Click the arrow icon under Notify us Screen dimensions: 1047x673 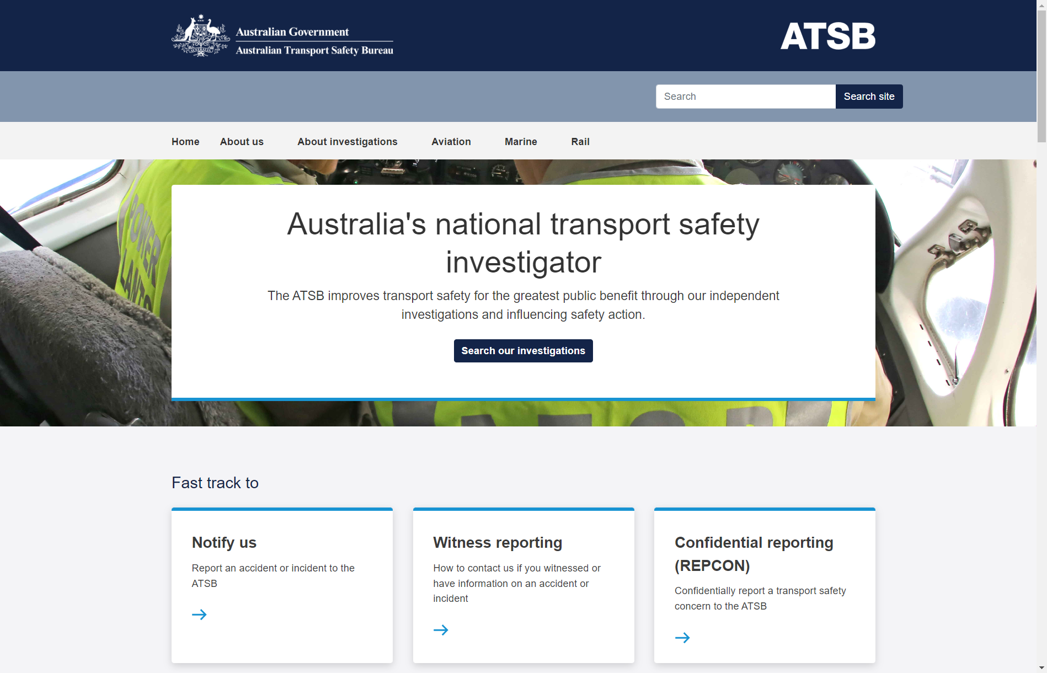199,615
